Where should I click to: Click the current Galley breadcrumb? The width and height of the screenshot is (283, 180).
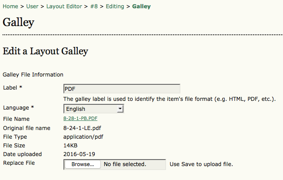click(x=142, y=7)
